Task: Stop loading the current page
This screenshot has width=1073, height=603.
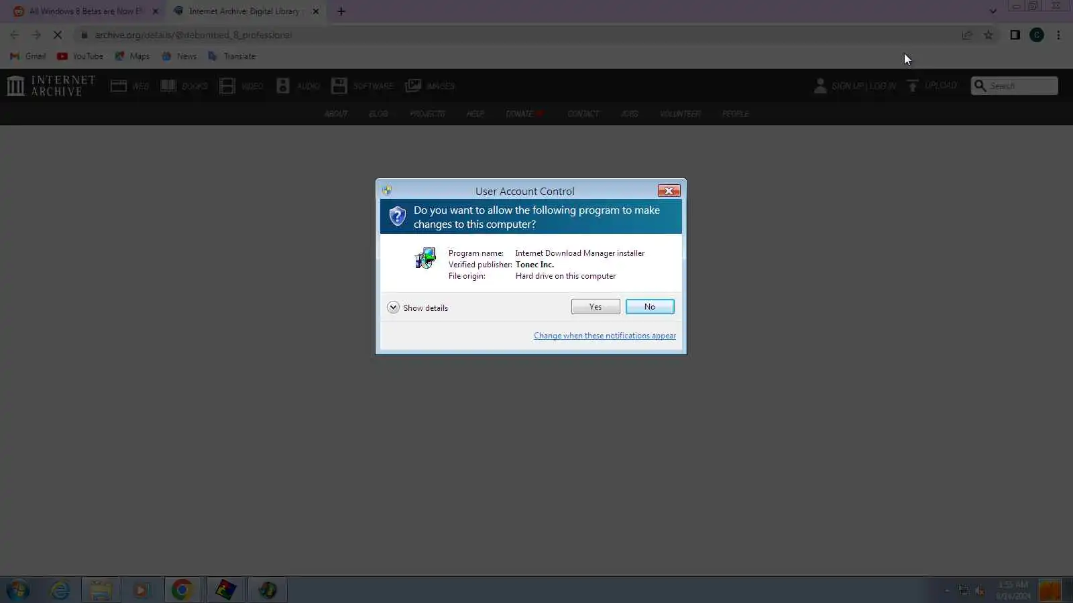Action: 58,35
